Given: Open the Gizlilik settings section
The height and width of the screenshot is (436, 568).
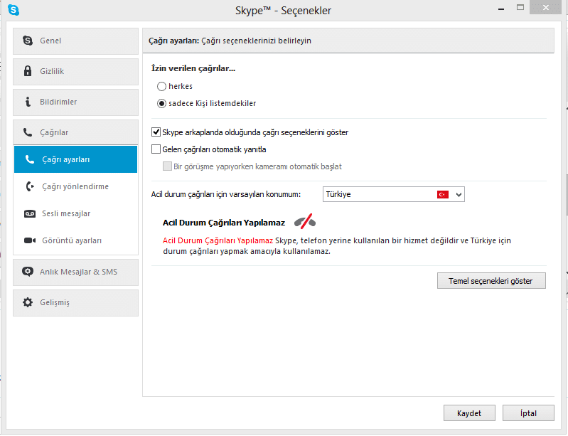Looking at the screenshot, I should 75,71.
